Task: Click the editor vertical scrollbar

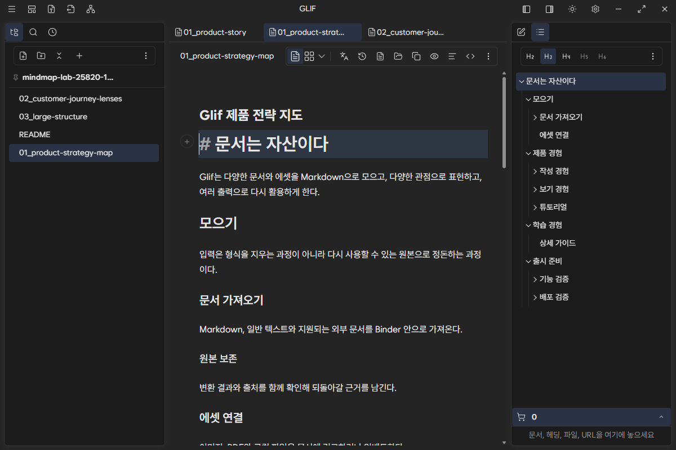Action: pos(504,123)
